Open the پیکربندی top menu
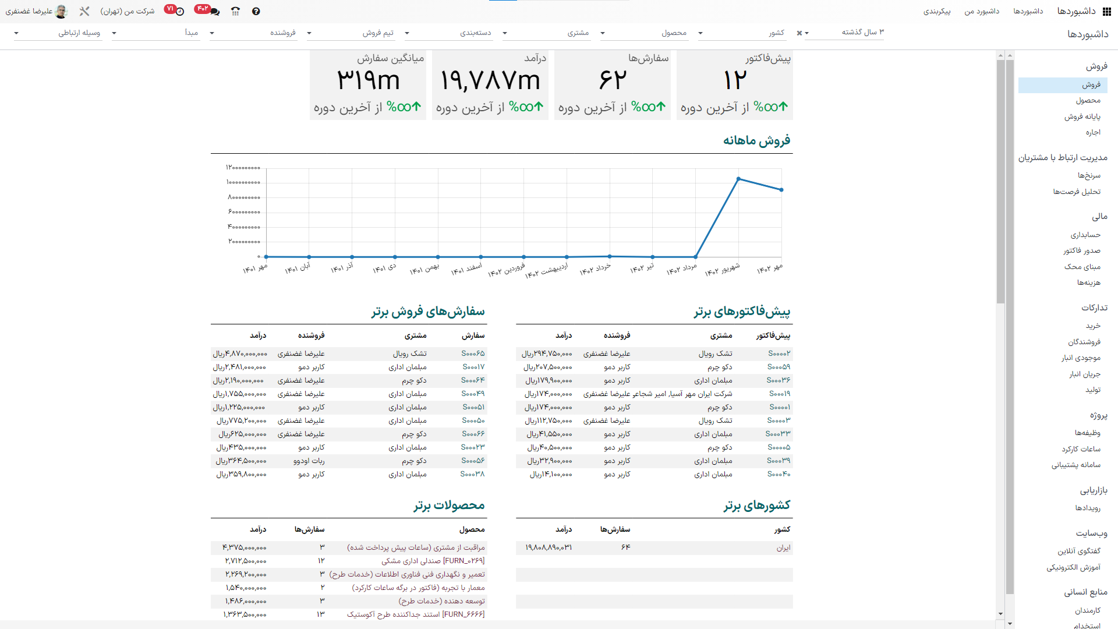The width and height of the screenshot is (1118, 629). (x=936, y=11)
